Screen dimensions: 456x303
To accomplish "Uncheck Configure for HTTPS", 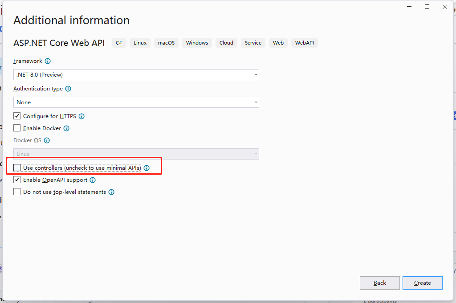I will click(16, 116).
